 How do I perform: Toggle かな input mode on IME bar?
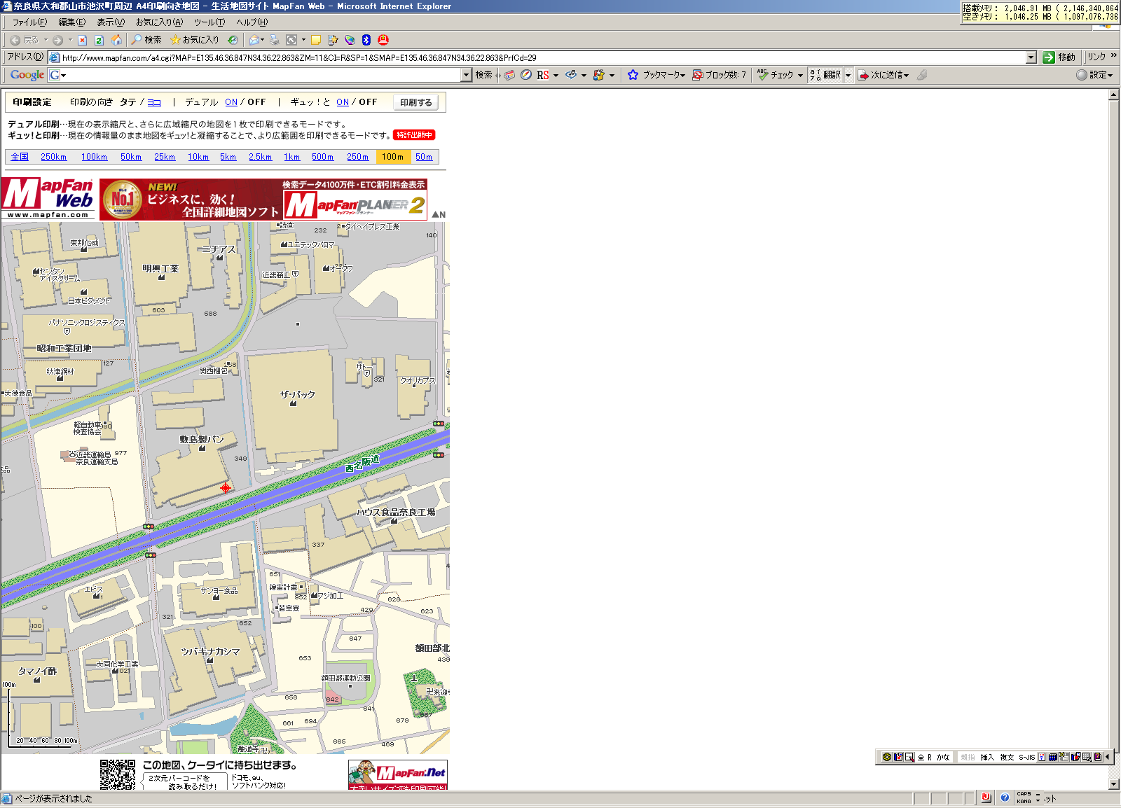(x=943, y=757)
